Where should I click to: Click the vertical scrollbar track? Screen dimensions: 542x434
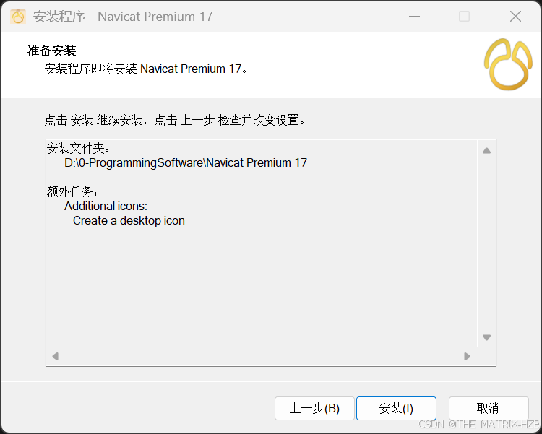[486, 243]
